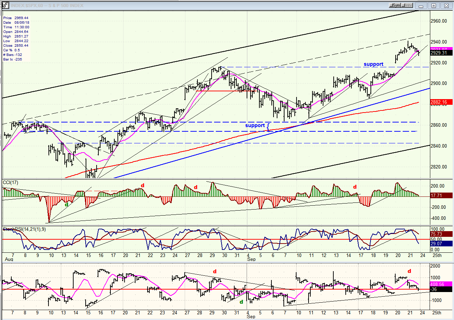This screenshot has width=454, height=320.
Task: Click the blue StochRSI value tag 29.07
Action: pos(441,244)
